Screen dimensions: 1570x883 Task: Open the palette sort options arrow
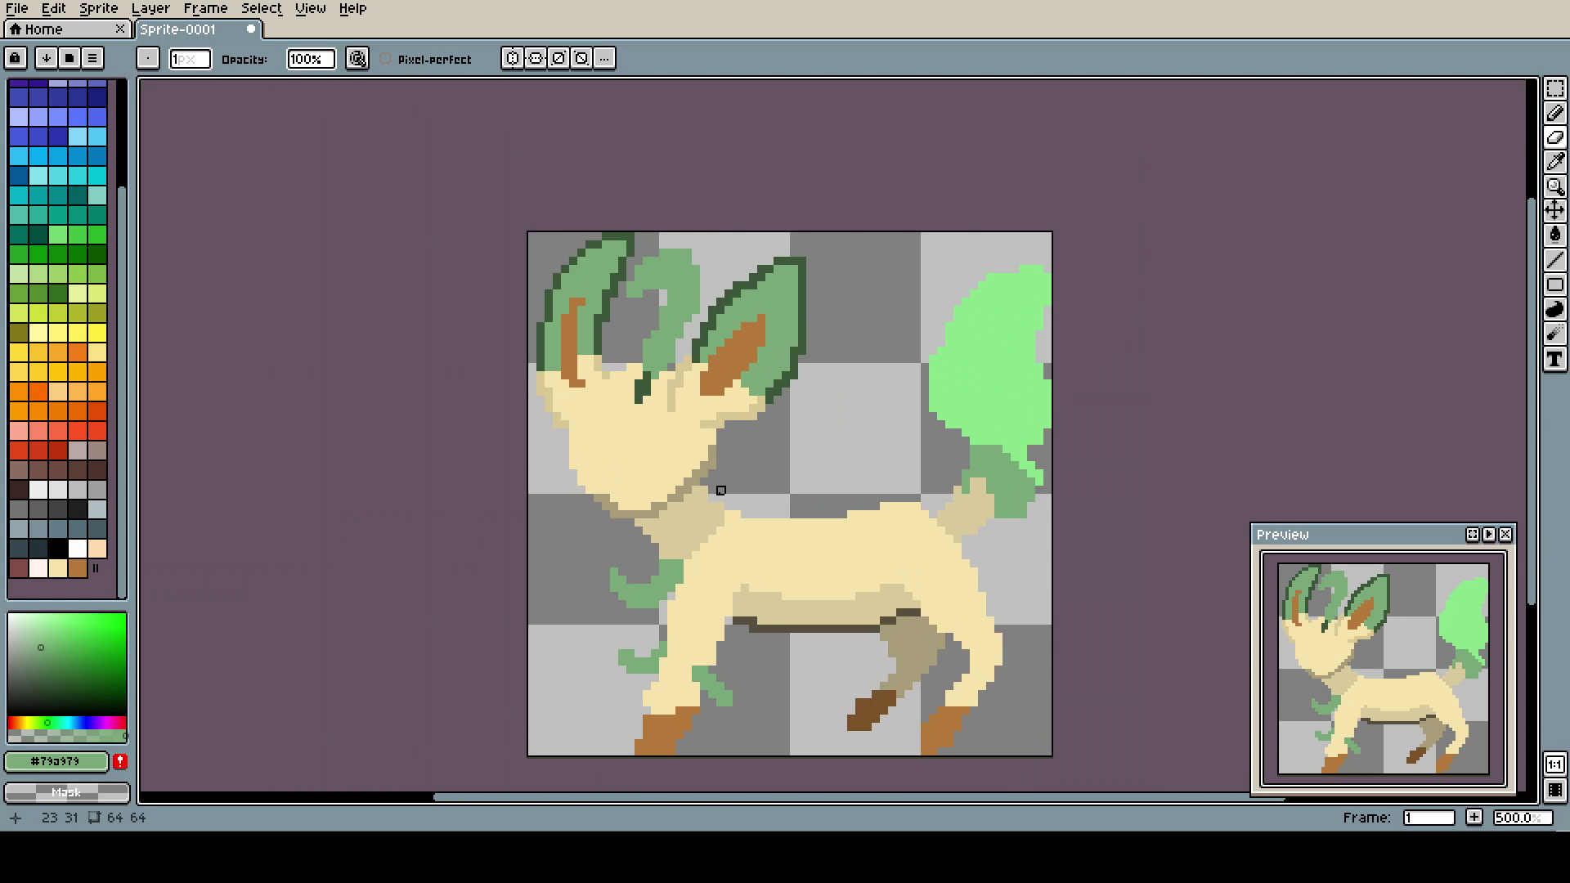pos(47,58)
